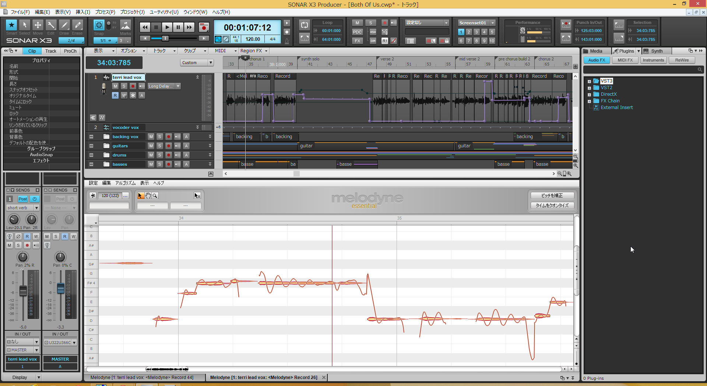Expand the DirectX plugin folder

[589, 95]
